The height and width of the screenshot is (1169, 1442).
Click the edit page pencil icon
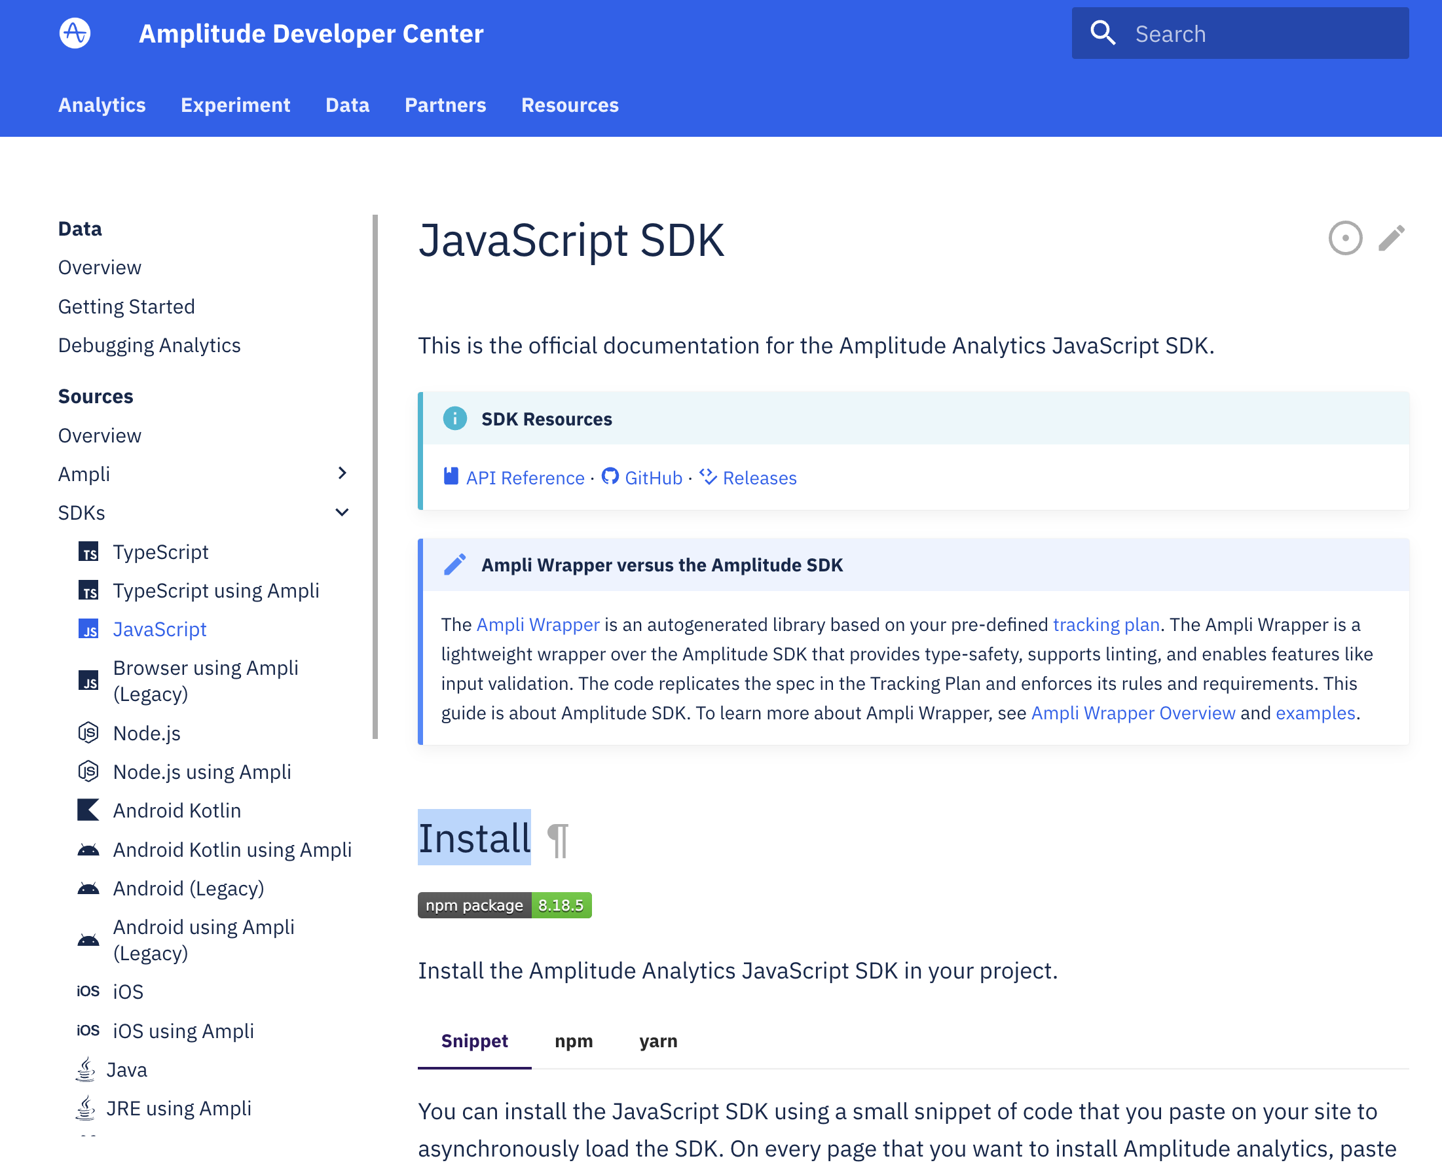[1391, 238]
